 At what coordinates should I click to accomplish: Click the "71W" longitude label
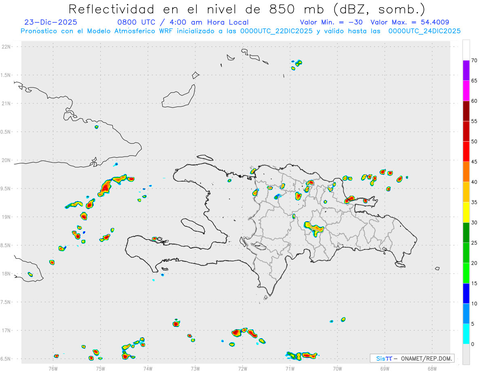pos(290,368)
